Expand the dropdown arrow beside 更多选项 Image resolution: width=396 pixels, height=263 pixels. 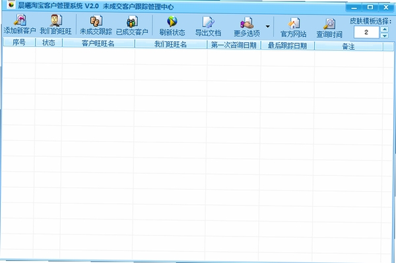tap(267, 26)
